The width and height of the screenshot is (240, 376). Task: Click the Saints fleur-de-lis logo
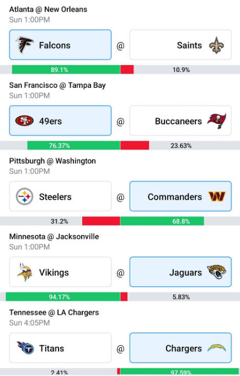pos(216,45)
